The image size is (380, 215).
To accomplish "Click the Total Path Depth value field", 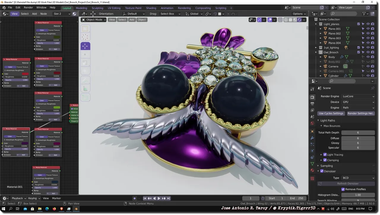I will (358, 133).
